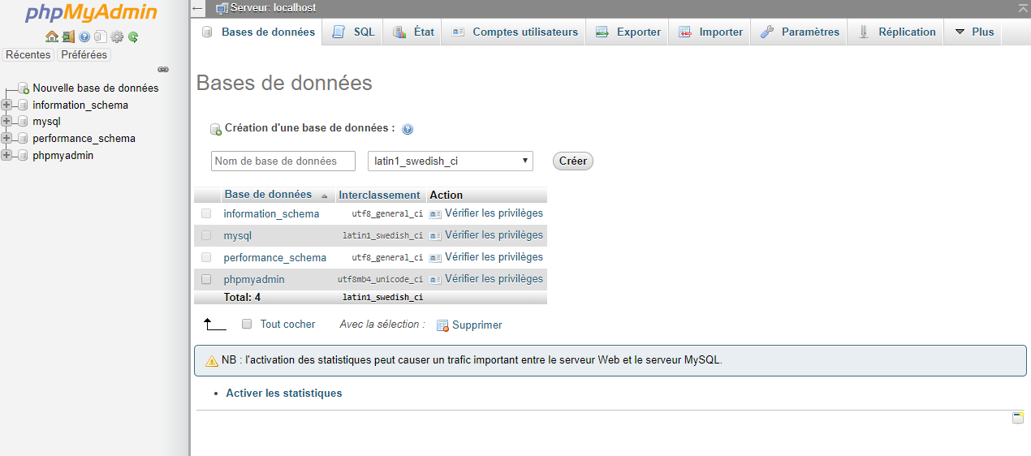Reload navigation panel with green refresh icon

[133, 37]
